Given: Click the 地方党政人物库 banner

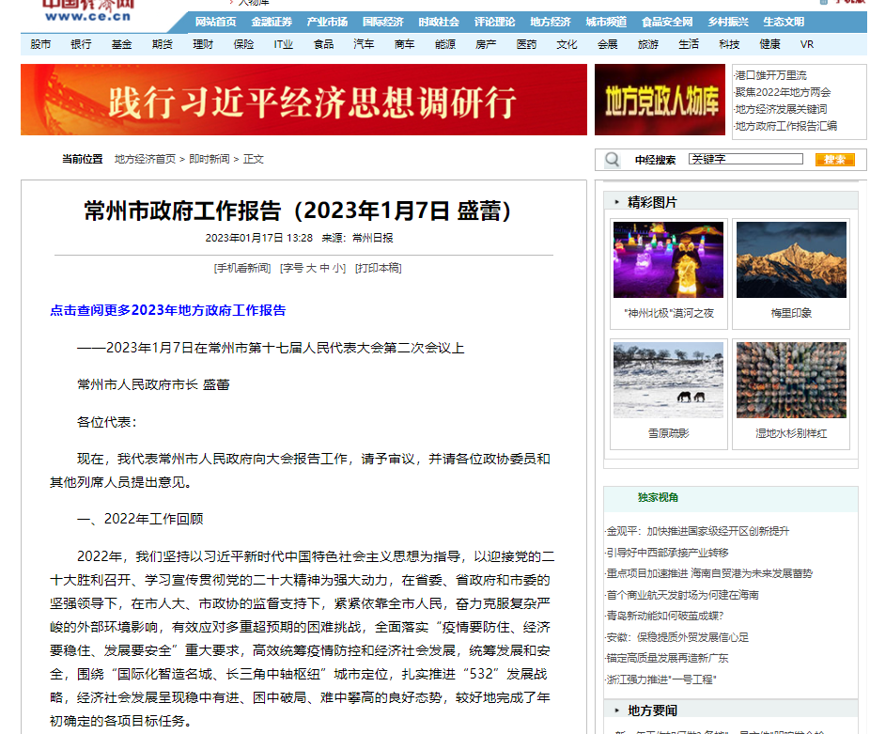Looking at the screenshot, I should (x=660, y=100).
